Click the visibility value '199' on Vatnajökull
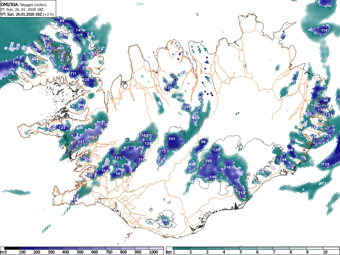This screenshot has height=255, width=340. (x=208, y=161)
